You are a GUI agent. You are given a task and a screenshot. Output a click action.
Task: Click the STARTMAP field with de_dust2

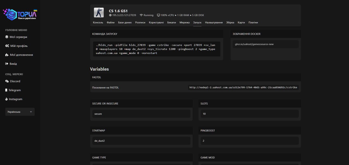tap(141, 141)
